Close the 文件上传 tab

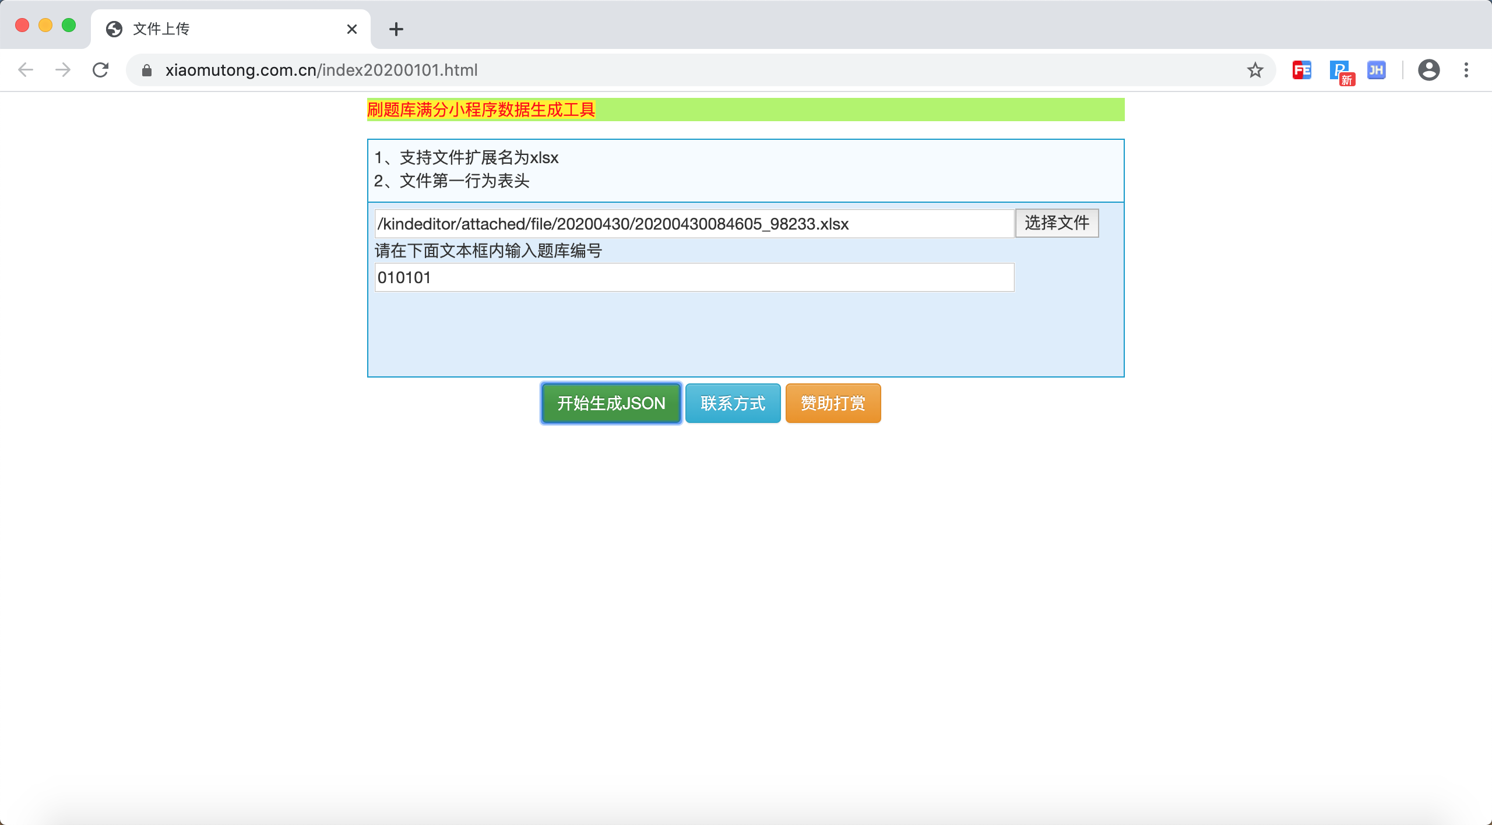[x=351, y=29]
